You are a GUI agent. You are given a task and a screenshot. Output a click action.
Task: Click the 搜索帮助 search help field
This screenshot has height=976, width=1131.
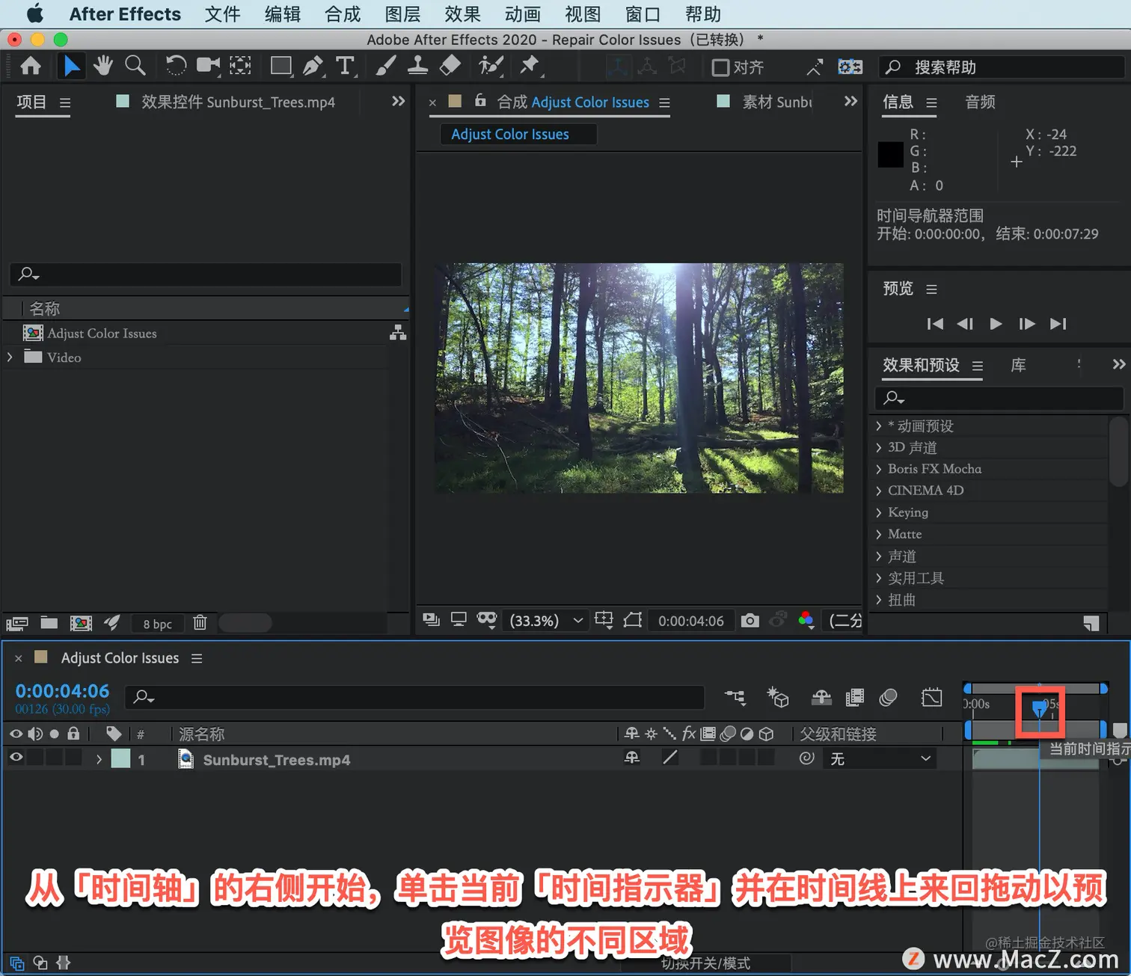[x=1002, y=67]
